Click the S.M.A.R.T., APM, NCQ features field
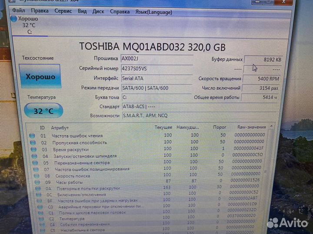This screenshot has width=313, height=234. 200,116
